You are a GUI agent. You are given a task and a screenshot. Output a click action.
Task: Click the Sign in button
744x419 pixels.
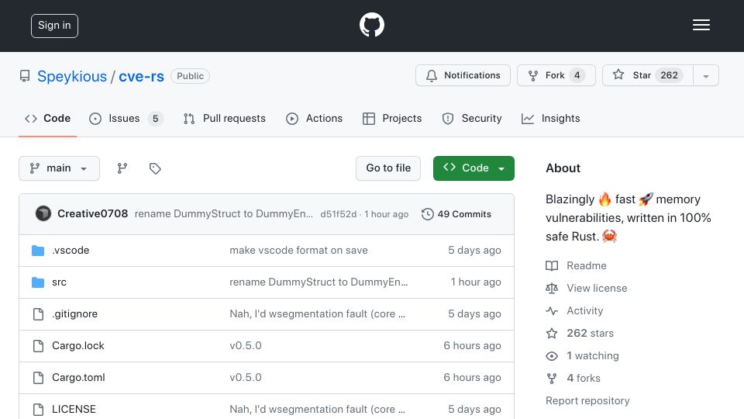pos(54,26)
